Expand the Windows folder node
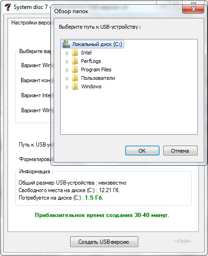Image resolution: width=208 pixels, height=256 pixels. coord(67,87)
